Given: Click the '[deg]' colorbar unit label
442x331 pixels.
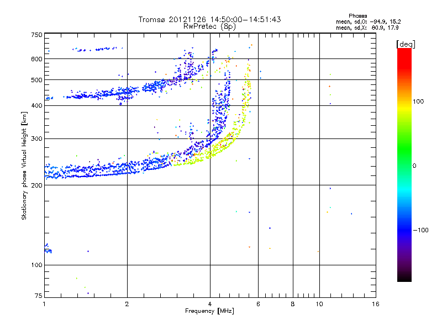Looking at the screenshot, I should 406,44.
